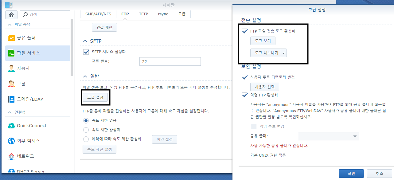Viewport: 394px width, 180px height.
Task: Enable 기본 UNIX 권한 적용 checkbox
Action: point(244,155)
